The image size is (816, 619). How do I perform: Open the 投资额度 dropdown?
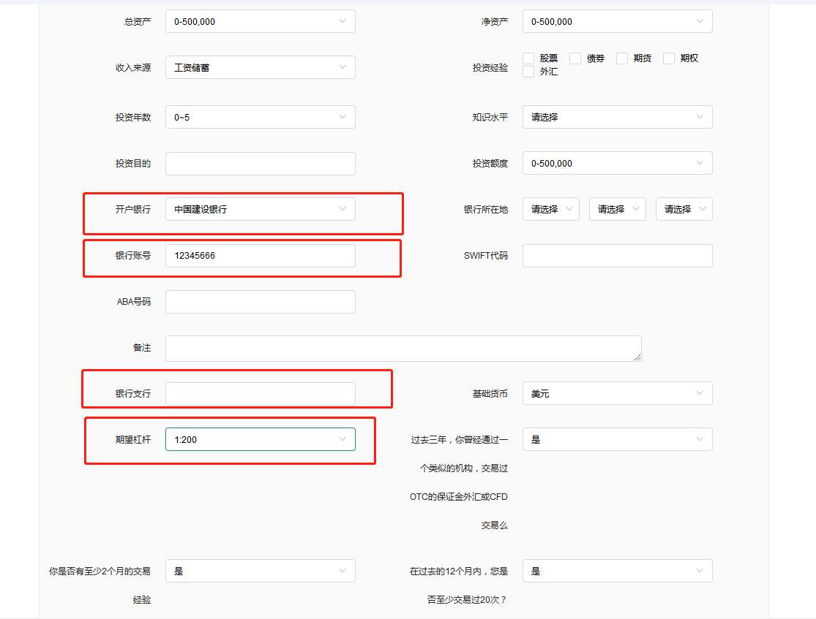click(x=617, y=163)
